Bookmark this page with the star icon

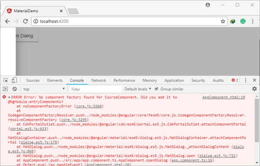(223, 21)
